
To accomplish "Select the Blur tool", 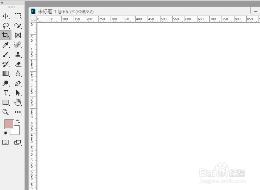I will pos(18,74).
